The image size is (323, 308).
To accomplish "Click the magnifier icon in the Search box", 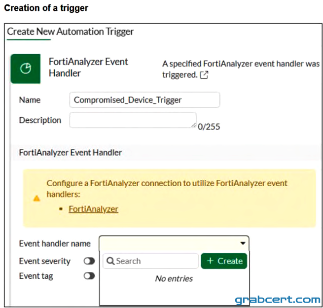I will coord(110,261).
